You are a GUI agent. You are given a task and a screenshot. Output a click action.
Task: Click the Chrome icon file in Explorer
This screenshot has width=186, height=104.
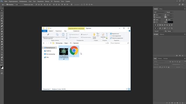[x=74, y=51]
